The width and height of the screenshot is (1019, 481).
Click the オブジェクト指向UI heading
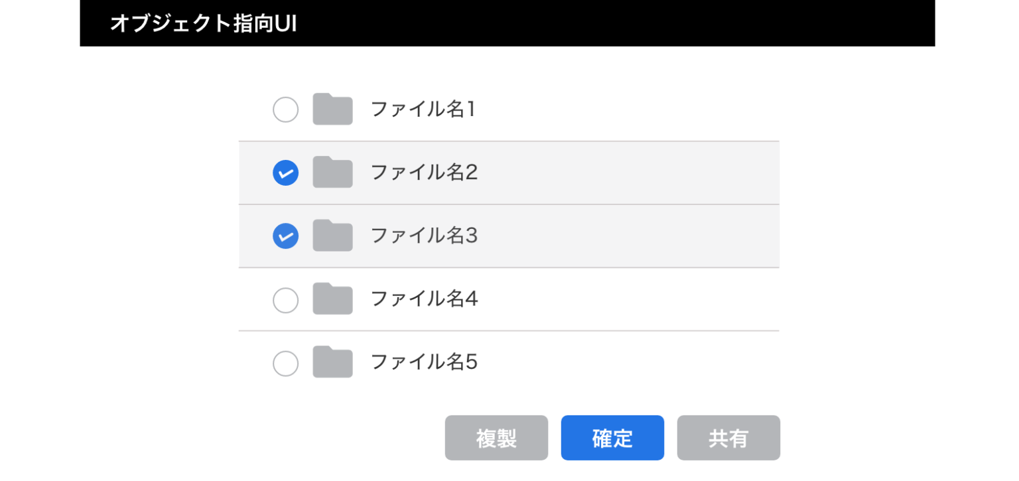[204, 22]
